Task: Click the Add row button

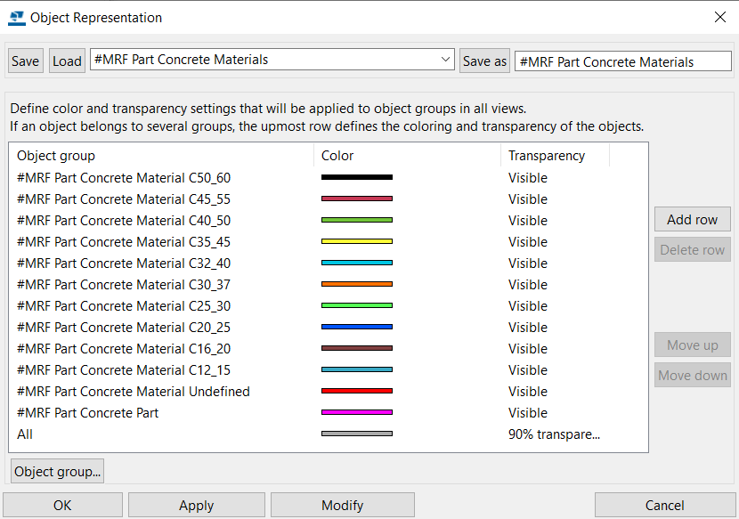Action: 693,219
